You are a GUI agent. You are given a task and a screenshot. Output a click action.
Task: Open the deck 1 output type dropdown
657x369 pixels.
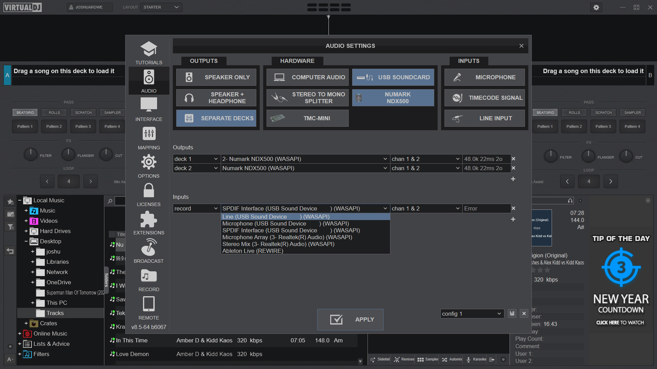tap(196, 159)
